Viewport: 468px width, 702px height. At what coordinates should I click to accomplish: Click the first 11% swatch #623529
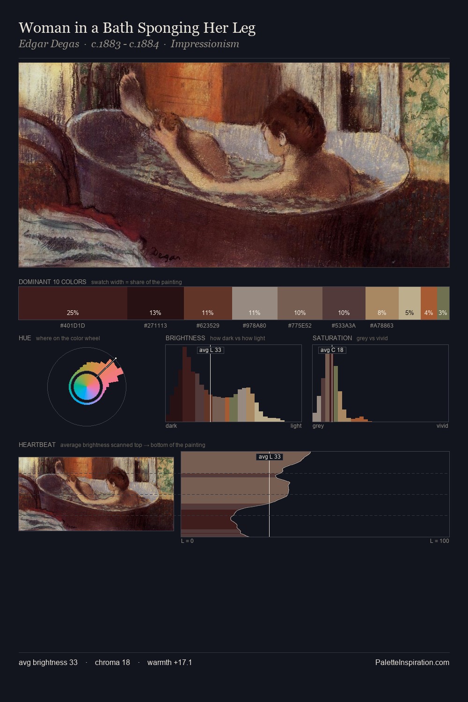[208, 303]
